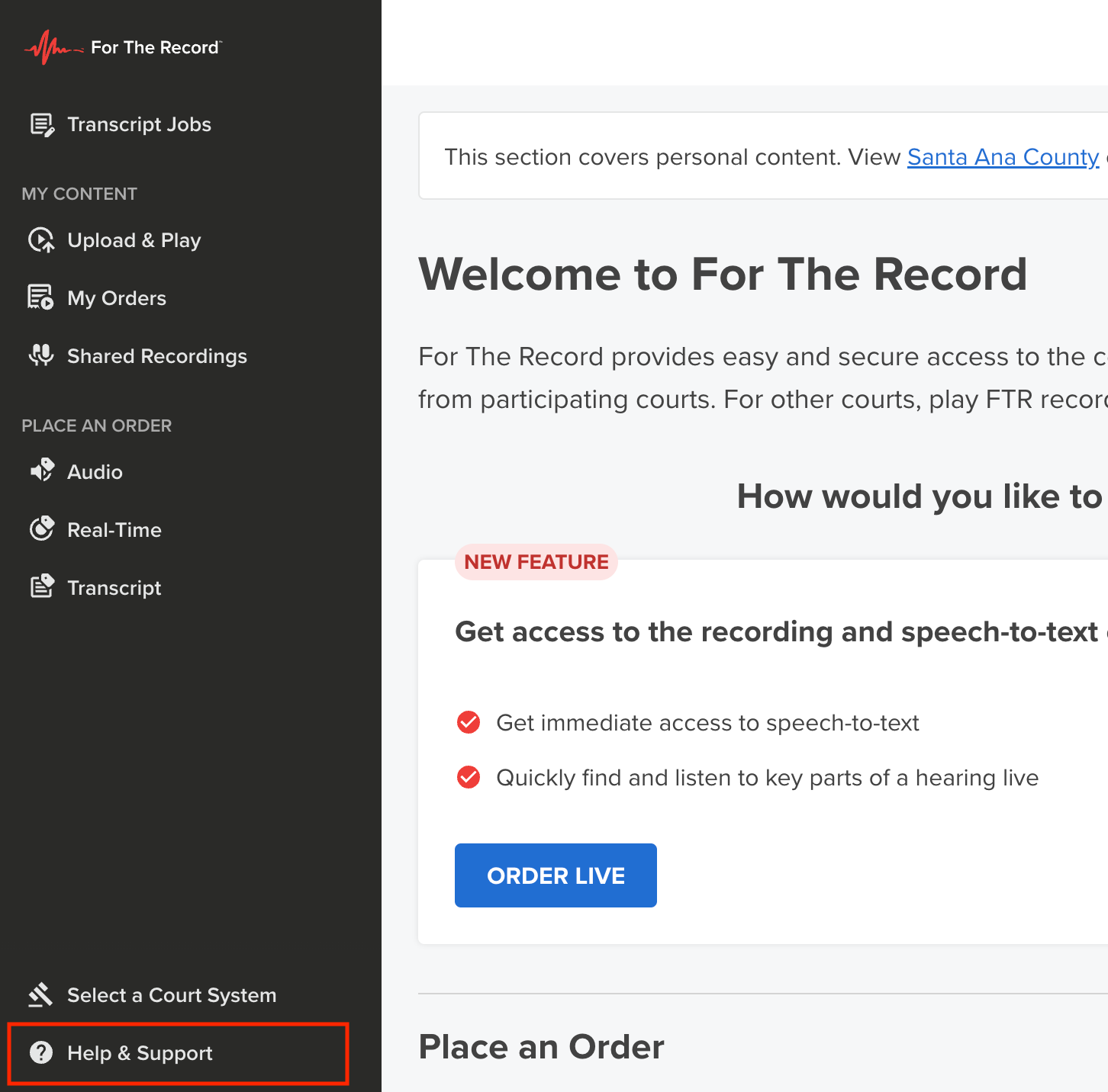The width and height of the screenshot is (1108, 1092).
Task: Click the Help question mark icon
Action: coord(41,1052)
